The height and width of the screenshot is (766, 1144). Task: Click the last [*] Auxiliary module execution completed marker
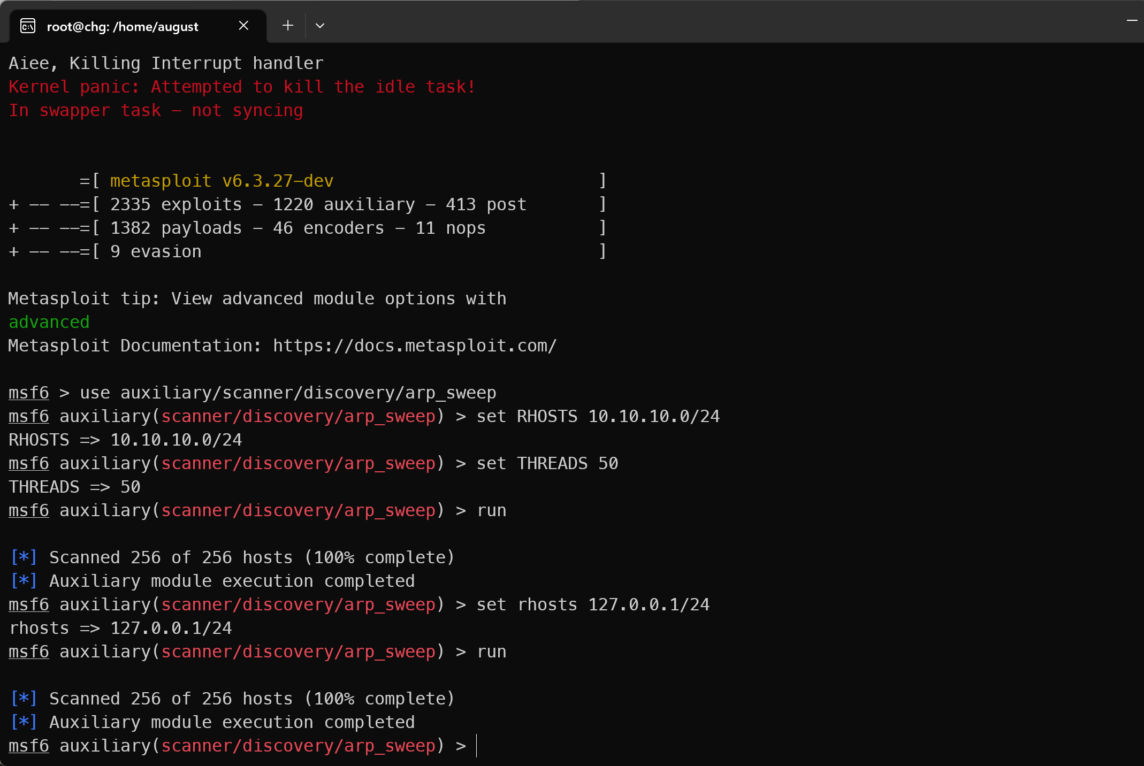pyautogui.click(x=24, y=722)
